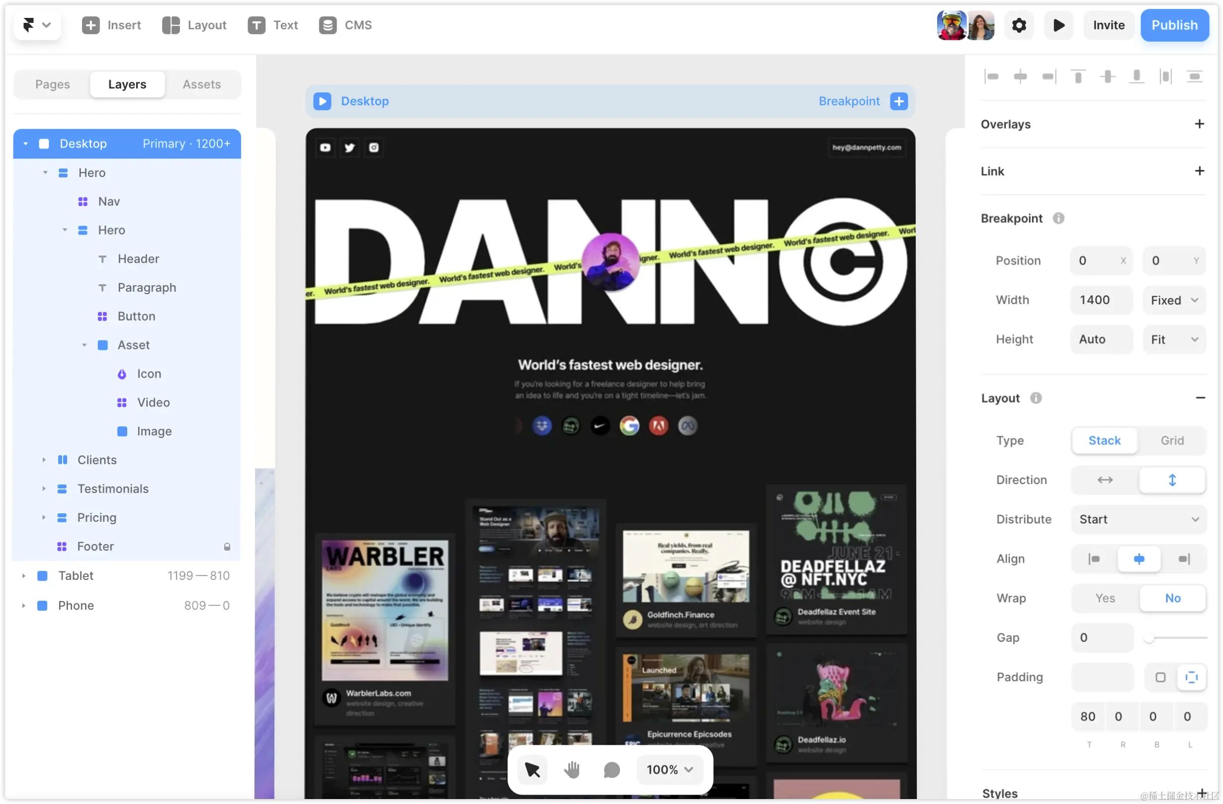Add a breakpoint with the plus icon
The height and width of the screenshot is (804, 1223).
click(x=898, y=101)
